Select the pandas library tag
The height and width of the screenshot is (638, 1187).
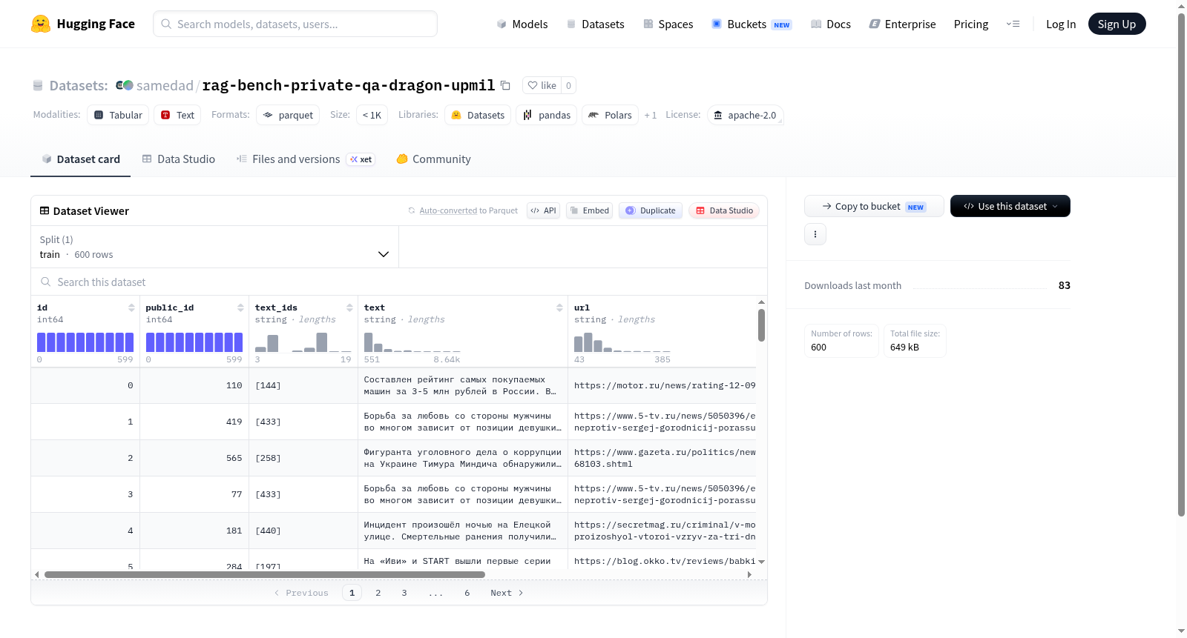pyautogui.click(x=547, y=115)
